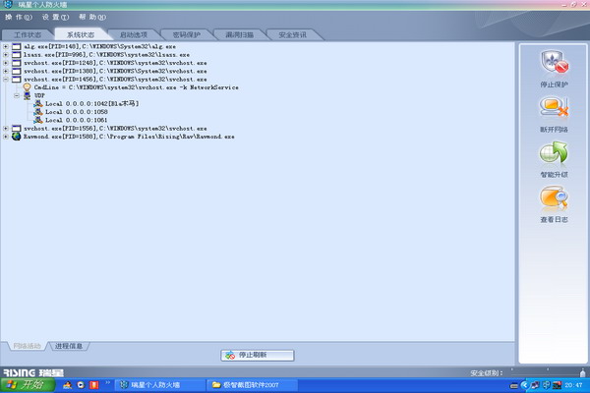This screenshot has height=393, width=590.
Task: Switch to the 启动选项 tab
Action: pos(134,35)
